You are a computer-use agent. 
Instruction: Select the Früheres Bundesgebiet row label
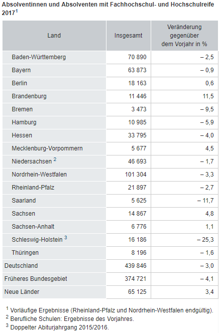point(36,279)
